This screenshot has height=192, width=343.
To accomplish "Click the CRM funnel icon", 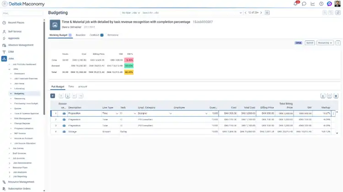I will 4,52.
